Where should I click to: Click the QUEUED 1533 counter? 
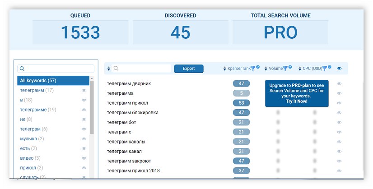click(80, 32)
